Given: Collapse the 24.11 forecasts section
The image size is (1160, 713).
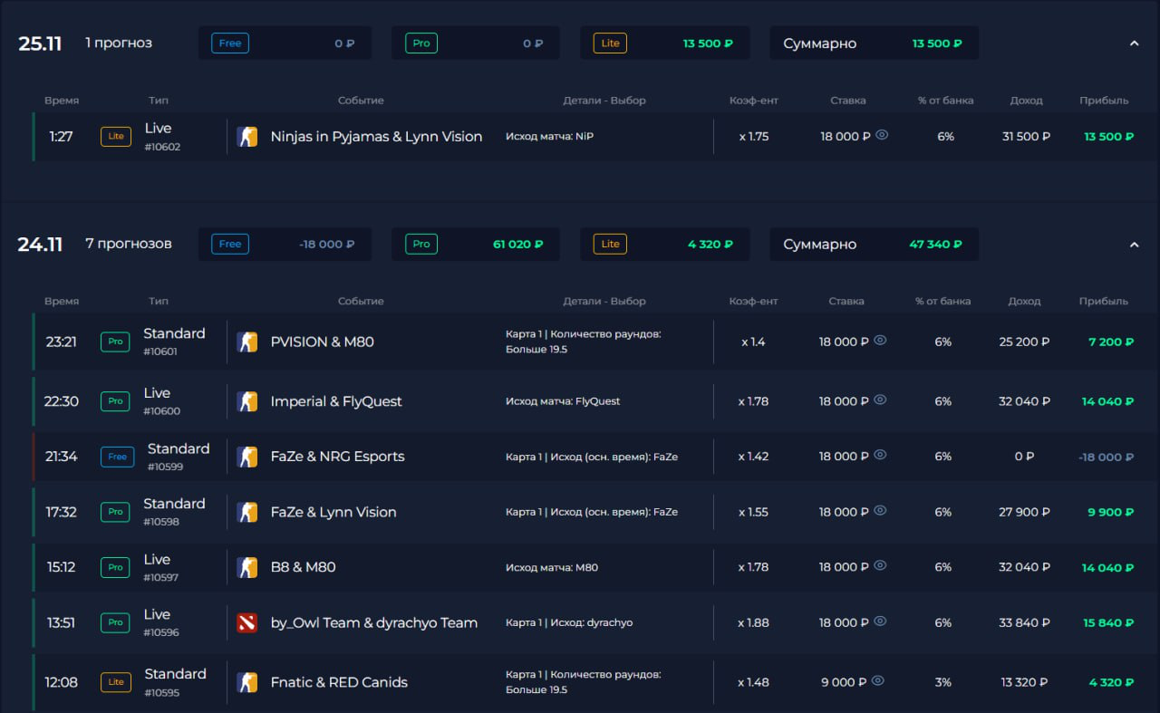Looking at the screenshot, I should point(1134,244).
